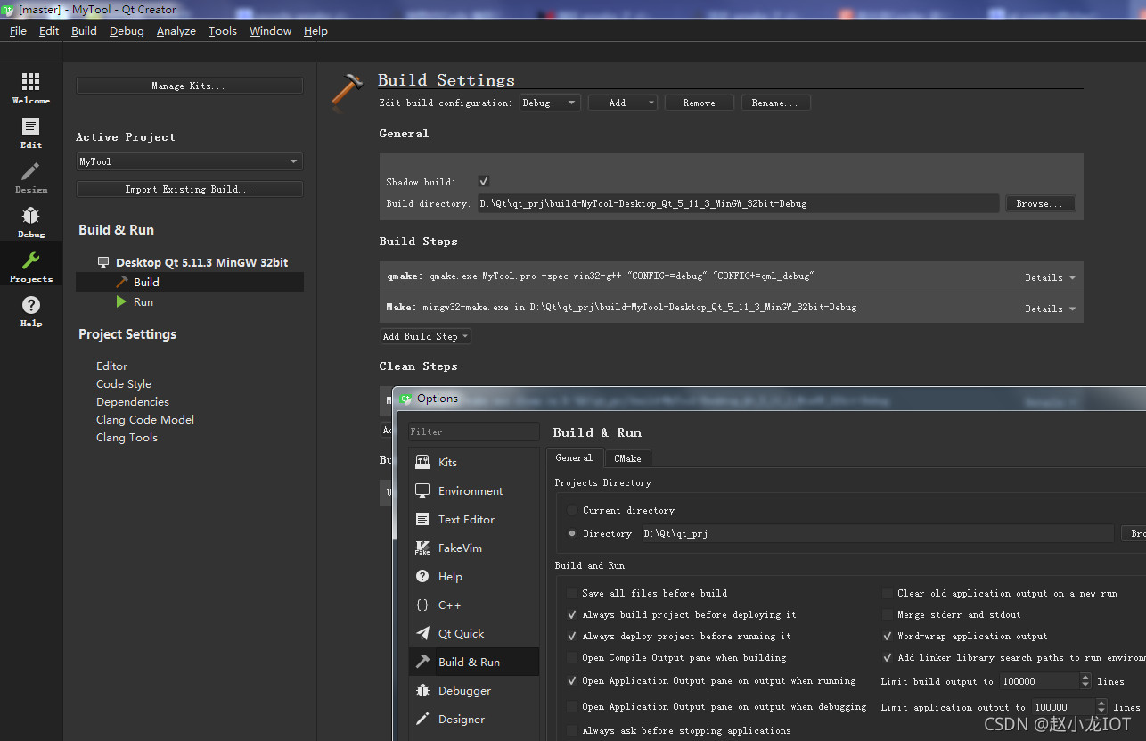This screenshot has width=1146, height=741.
Task: Open the Build menu
Action: 84,30
